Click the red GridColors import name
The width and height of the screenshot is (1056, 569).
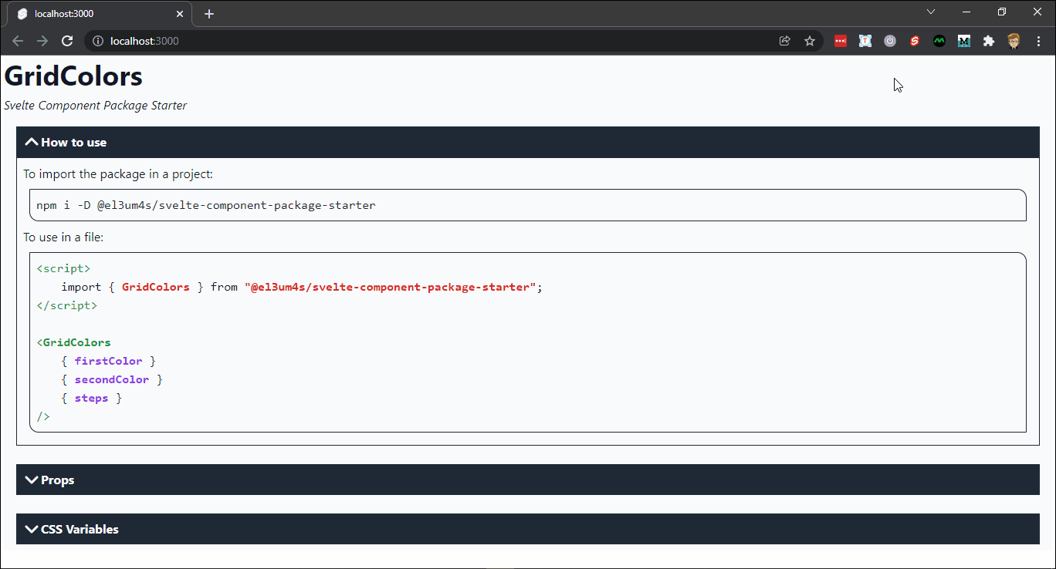tap(155, 287)
